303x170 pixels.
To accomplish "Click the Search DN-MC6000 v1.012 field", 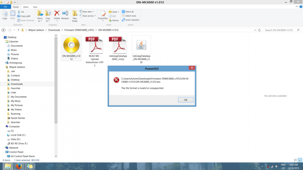I will tap(282, 30).
